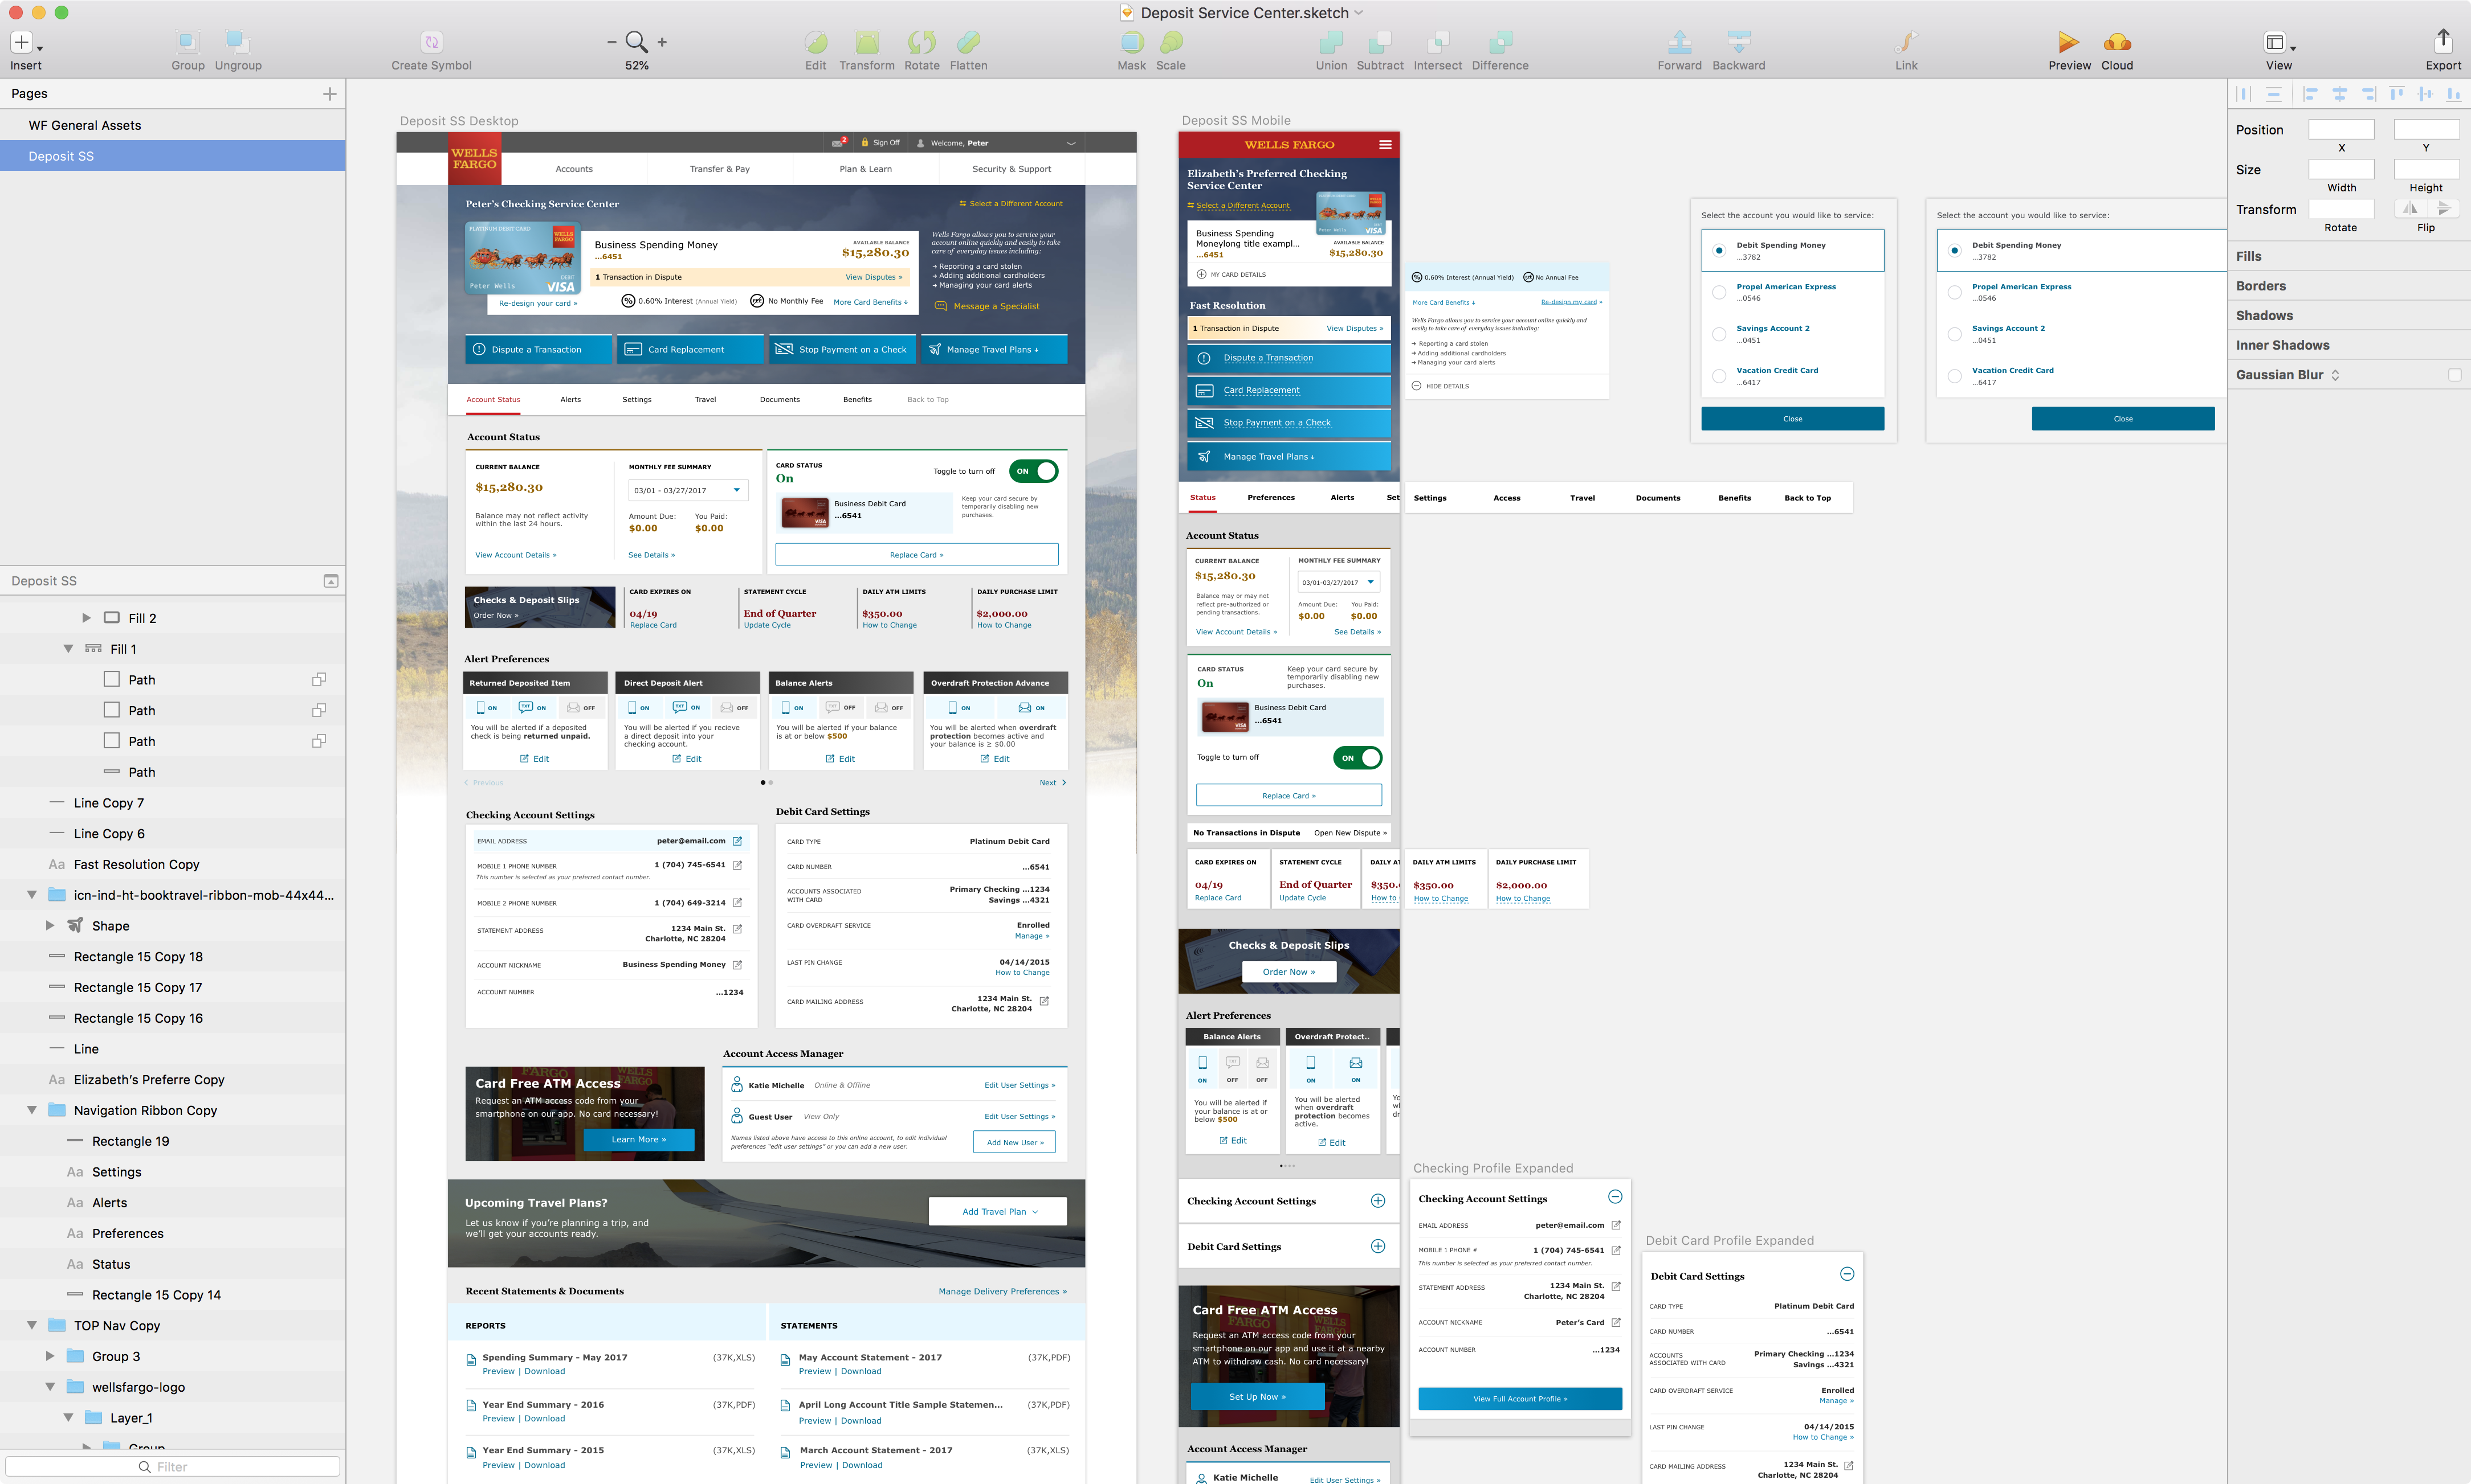Screen dimensions: 2471x1484
Task: Add a new page with plus button
Action: pyautogui.click(x=329, y=93)
